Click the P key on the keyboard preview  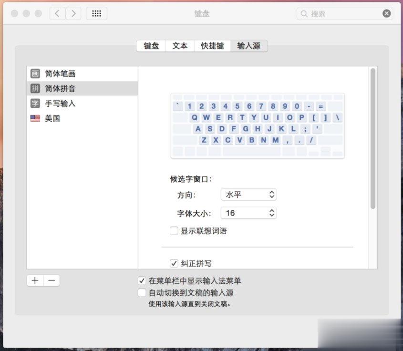click(302, 117)
